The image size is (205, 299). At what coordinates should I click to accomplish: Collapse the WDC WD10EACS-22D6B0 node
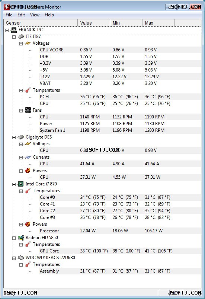14,258
